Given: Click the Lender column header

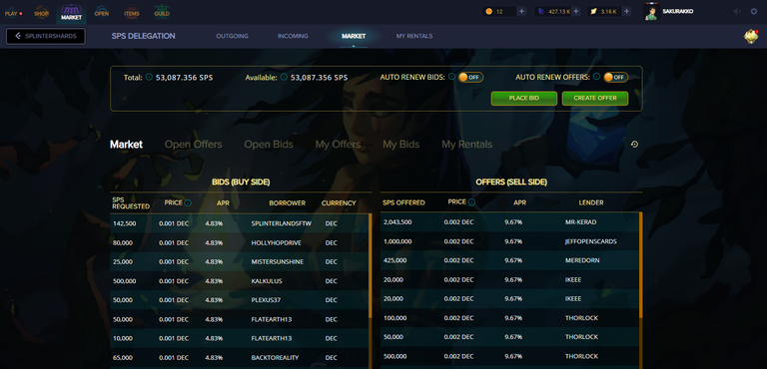Looking at the screenshot, I should coord(591,202).
